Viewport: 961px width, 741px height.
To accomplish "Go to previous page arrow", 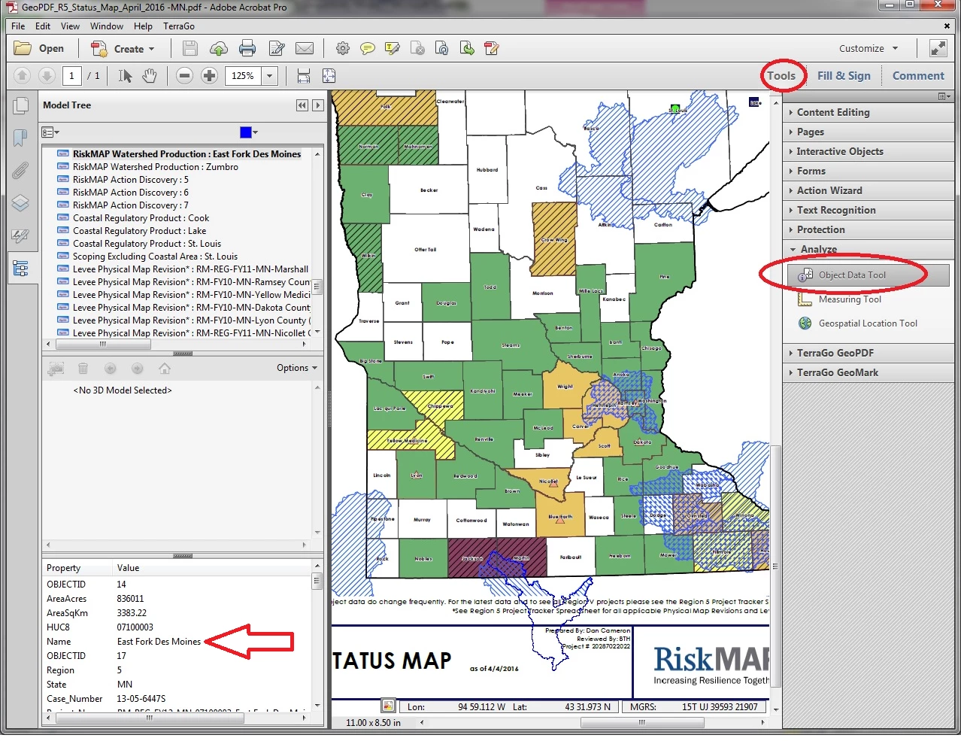I will pos(23,76).
